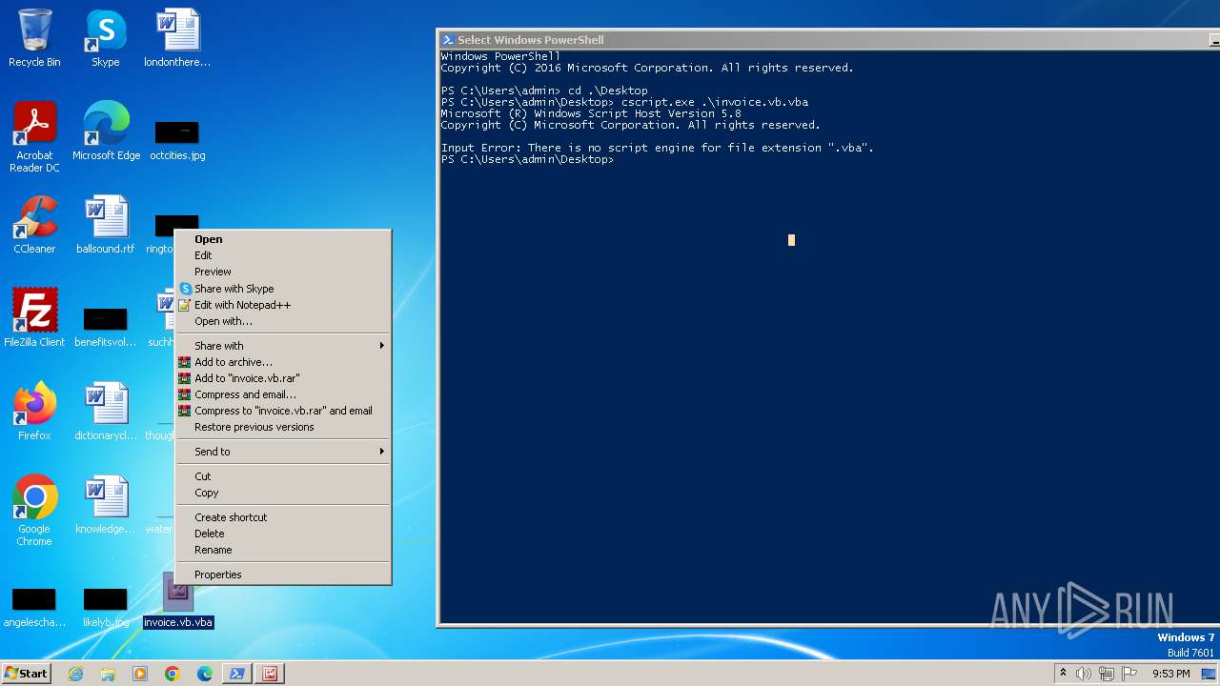Viewport: 1220px width, 686px height.
Task: Open the CCleaner desktop shortcut
Action: click(x=34, y=225)
